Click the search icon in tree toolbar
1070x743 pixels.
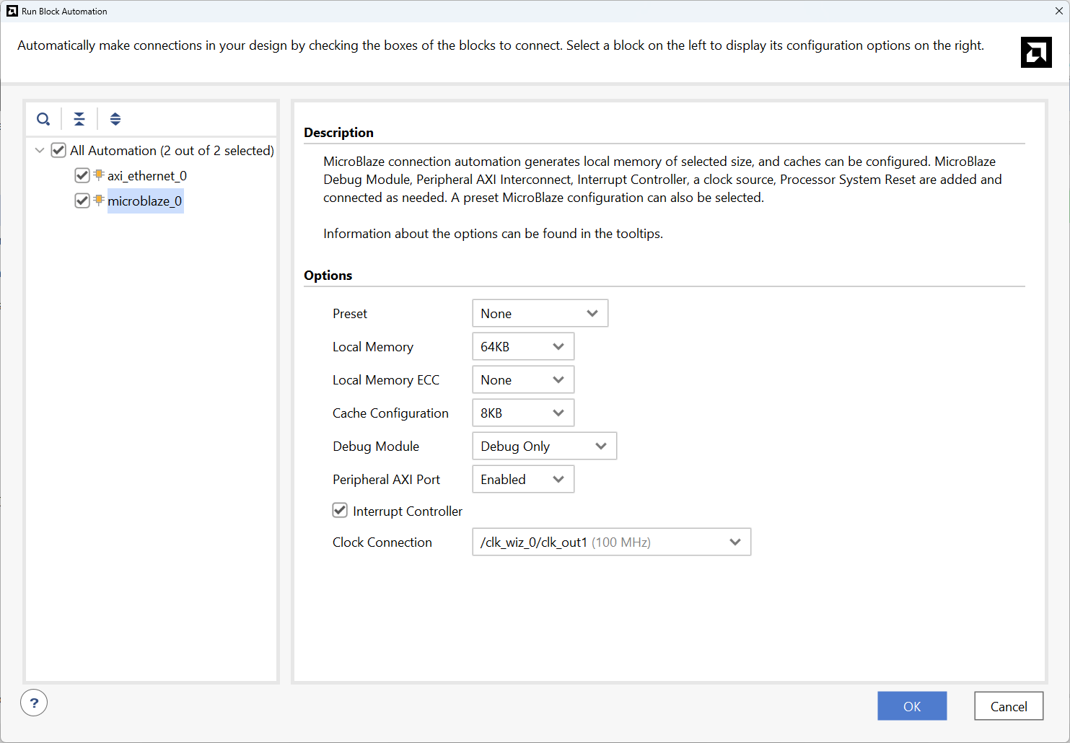pos(43,119)
